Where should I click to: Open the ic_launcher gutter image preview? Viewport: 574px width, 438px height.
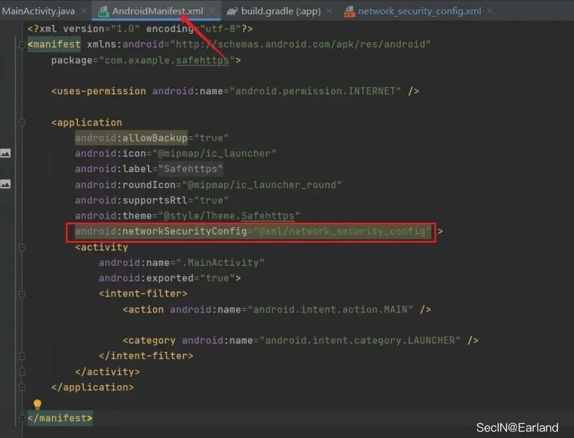coord(6,153)
